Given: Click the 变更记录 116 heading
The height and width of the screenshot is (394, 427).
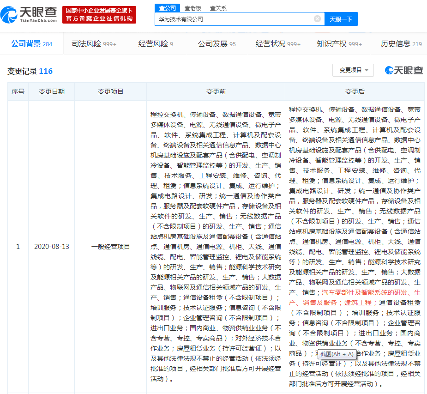Looking at the screenshot, I should 30,71.
